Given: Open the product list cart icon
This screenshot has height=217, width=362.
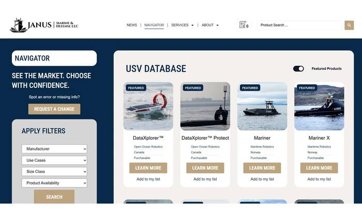Looking at the screenshot, I should coord(242,25).
